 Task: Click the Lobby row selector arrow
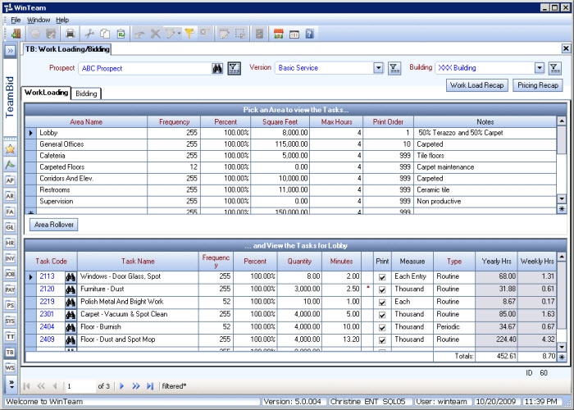(x=31, y=133)
